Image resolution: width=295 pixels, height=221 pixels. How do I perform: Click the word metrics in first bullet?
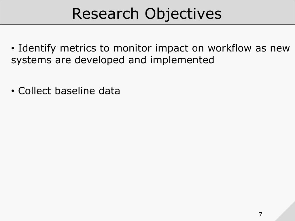78,48
